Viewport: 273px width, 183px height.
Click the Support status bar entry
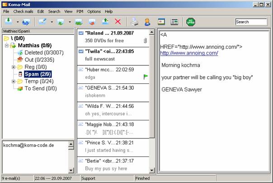pos(89,178)
